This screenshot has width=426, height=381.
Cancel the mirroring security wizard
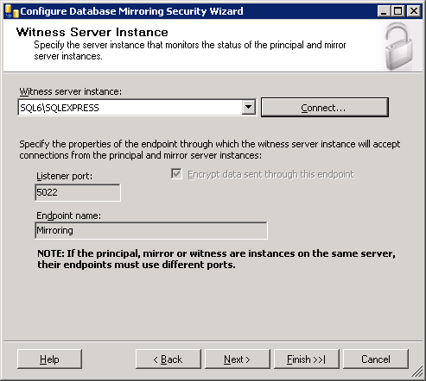(x=376, y=359)
